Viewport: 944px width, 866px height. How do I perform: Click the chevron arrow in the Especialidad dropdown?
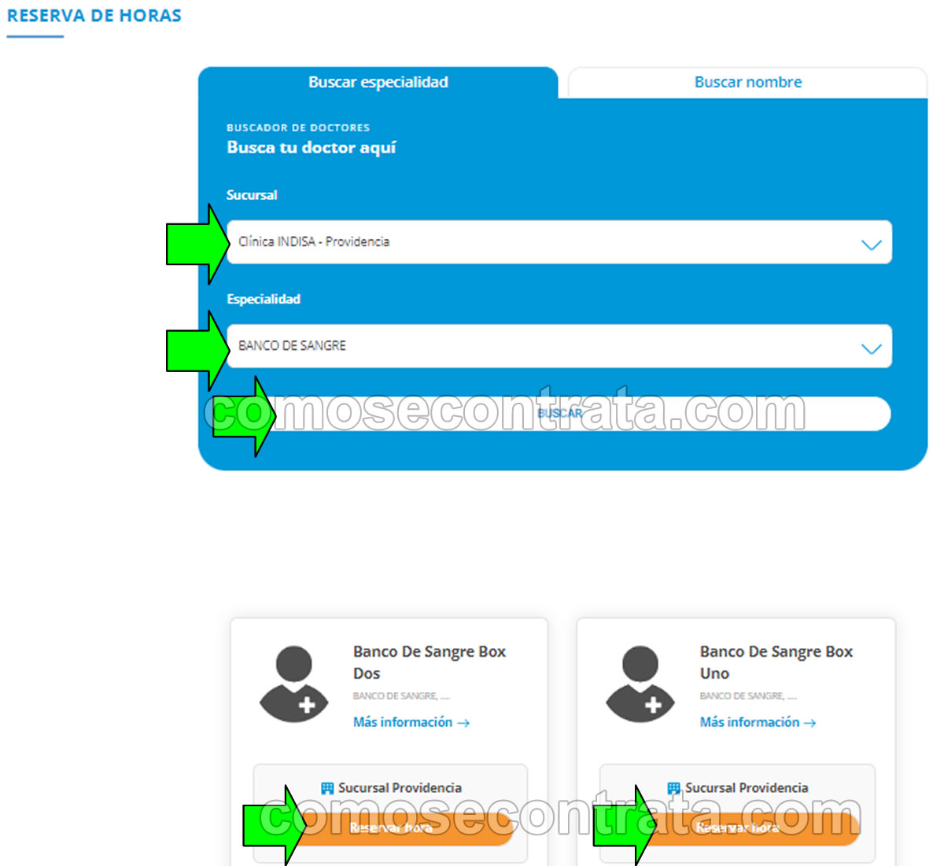click(871, 348)
